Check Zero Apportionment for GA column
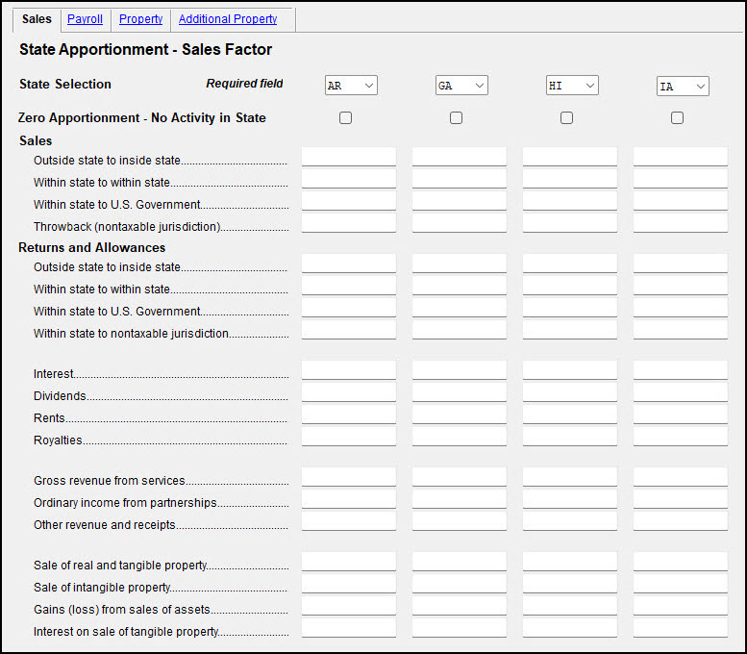This screenshot has width=747, height=654. click(x=456, y=117)
